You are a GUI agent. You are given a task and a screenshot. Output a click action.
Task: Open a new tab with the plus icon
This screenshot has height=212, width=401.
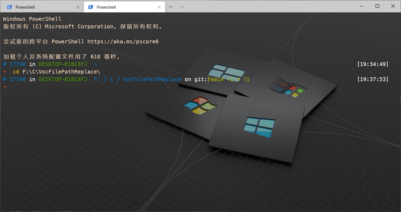pyautogui.click(x=171, y=7)
